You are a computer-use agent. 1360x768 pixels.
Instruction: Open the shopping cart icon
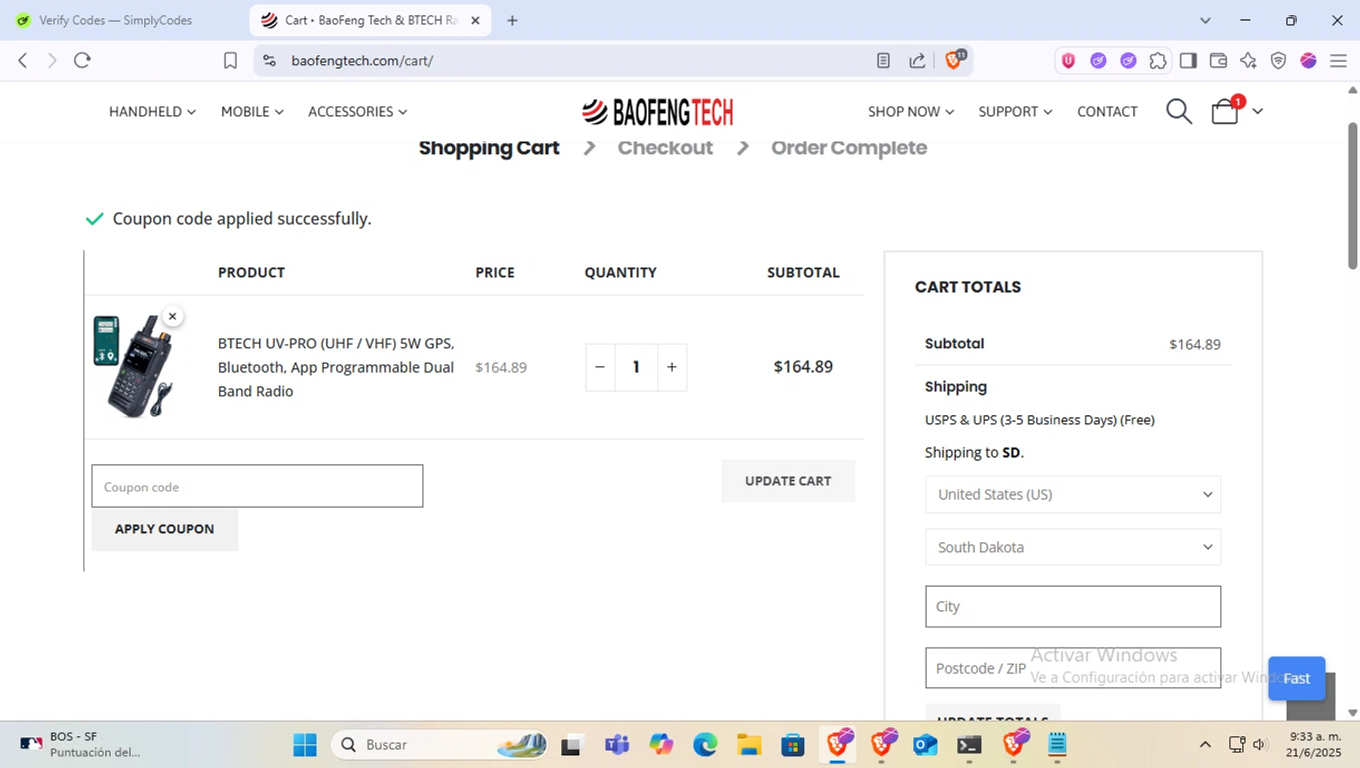pyautogui.click(x=1225, y=112)
